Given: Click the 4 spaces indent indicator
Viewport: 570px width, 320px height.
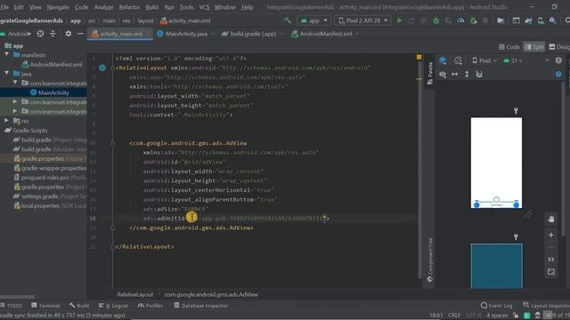Looking at the screenshot, I should 497,316.
